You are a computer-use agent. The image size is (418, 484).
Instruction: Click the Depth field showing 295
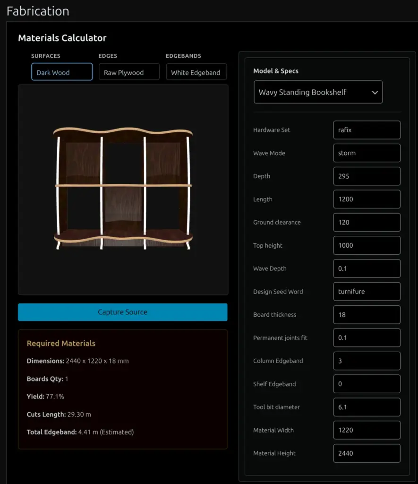[367, 176]
